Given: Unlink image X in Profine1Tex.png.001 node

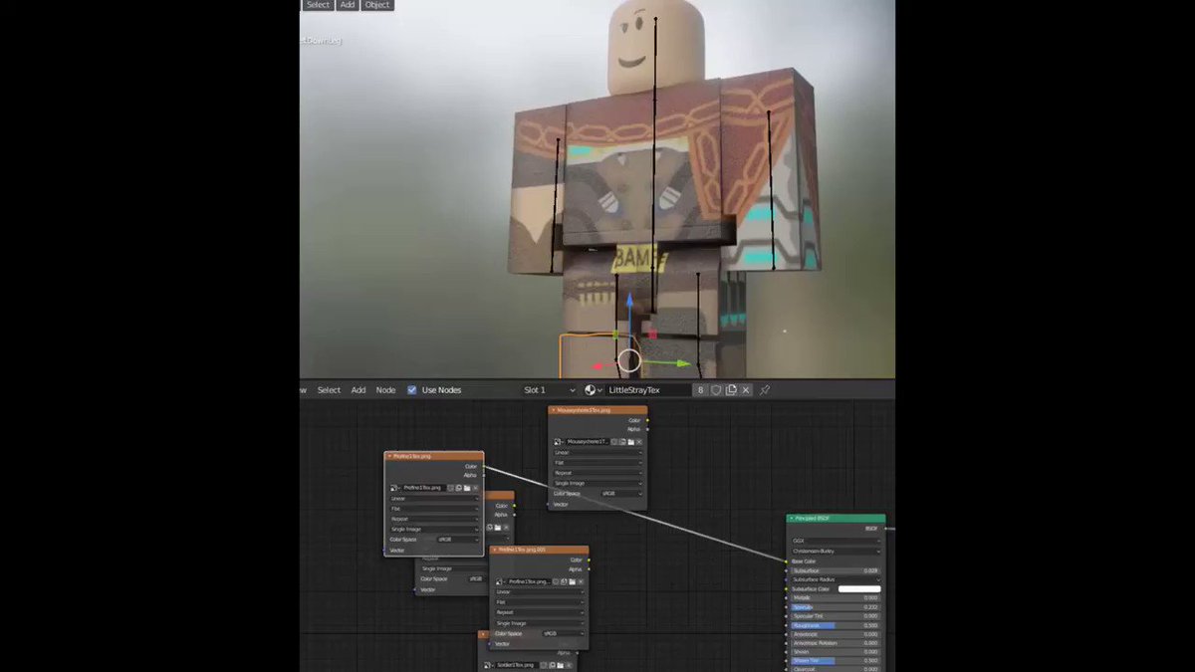Looking at the screenshot, I should click(x=581, y=581).
